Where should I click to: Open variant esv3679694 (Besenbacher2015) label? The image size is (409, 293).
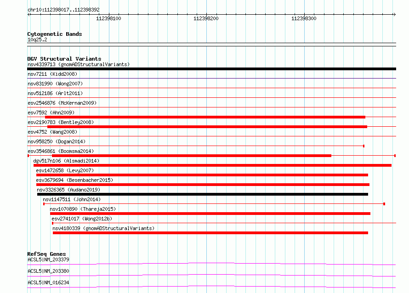coord(74,180)
